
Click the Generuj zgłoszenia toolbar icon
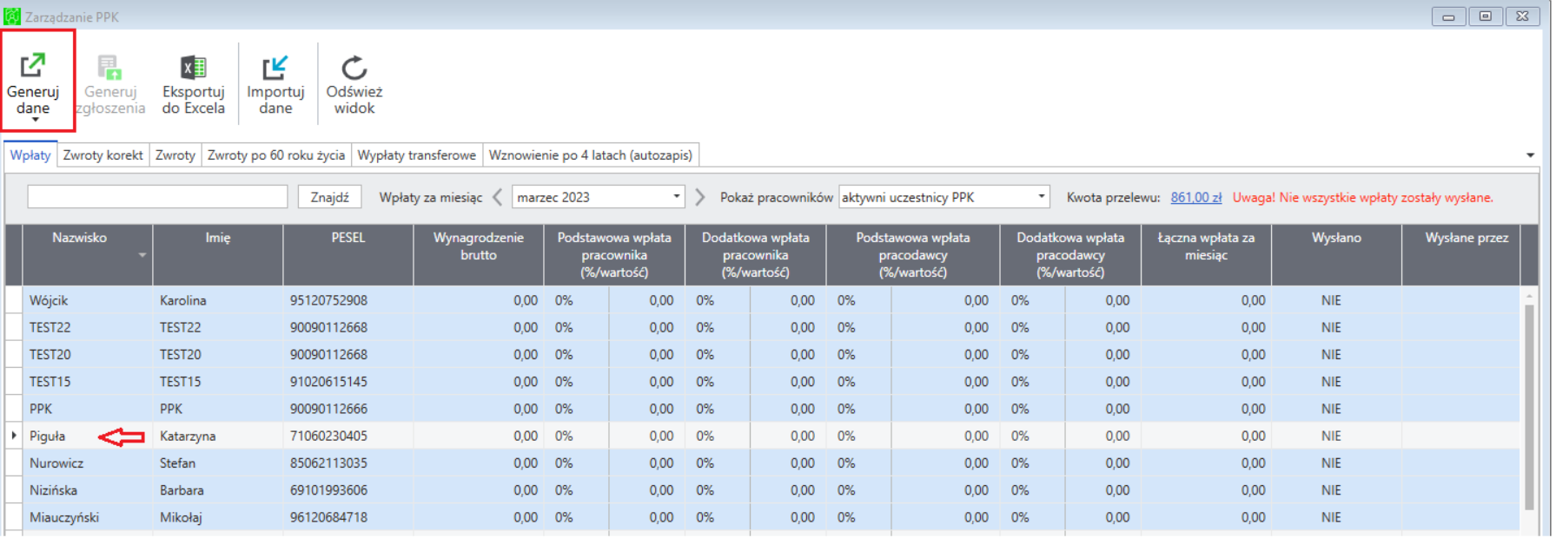pos(110,66)
